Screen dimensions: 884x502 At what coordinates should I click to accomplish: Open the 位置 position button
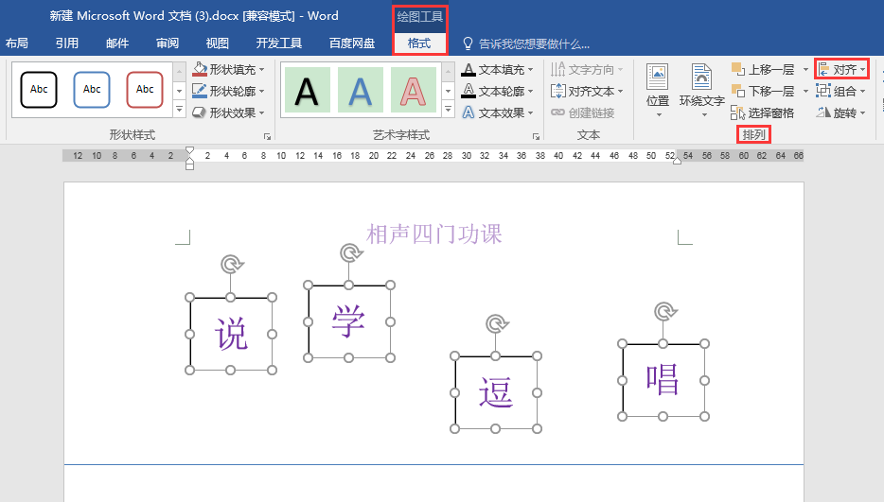[658, 90]
